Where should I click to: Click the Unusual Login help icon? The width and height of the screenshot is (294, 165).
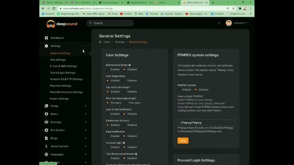(124, 143)
